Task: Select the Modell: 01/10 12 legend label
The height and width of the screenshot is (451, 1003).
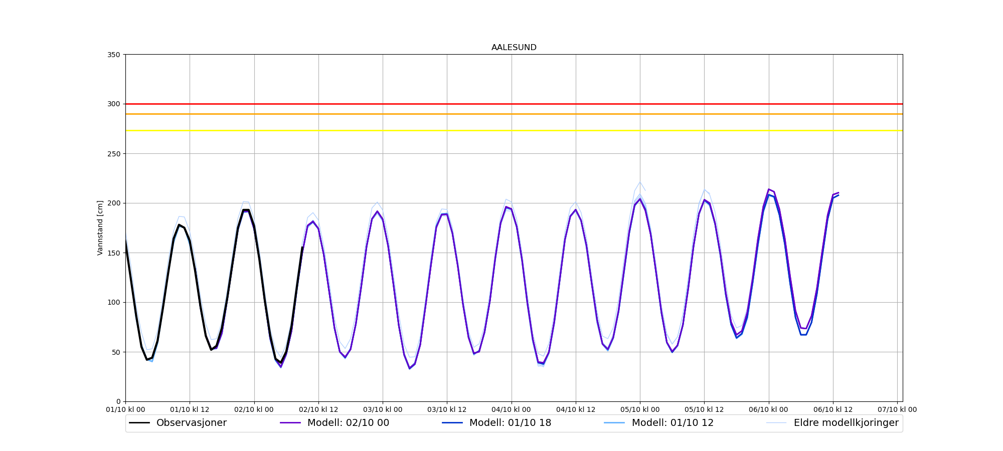Action: (673, 423)
